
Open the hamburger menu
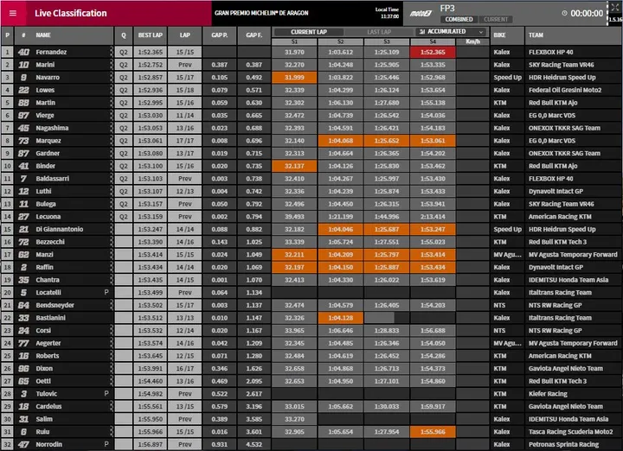[13, 13]
